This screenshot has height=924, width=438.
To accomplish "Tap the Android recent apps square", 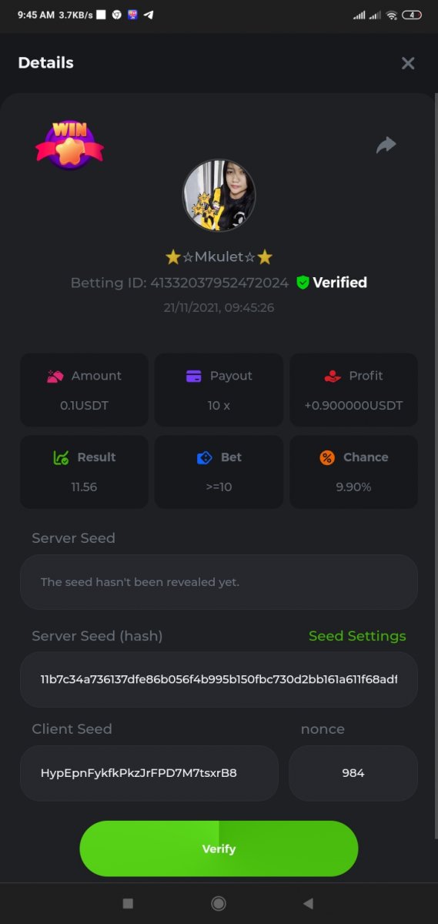I will click(x=129, y=903).
